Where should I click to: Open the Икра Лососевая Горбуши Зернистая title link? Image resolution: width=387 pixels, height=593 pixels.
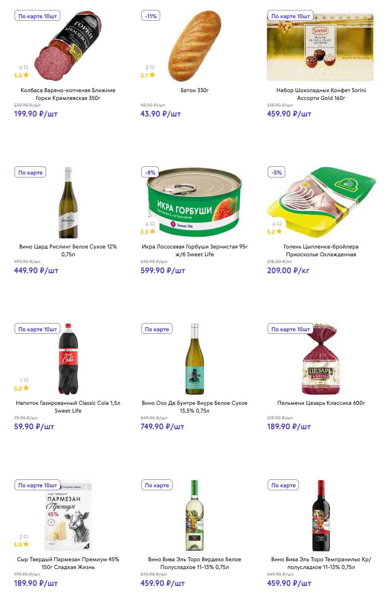click(x=194, y=250)
